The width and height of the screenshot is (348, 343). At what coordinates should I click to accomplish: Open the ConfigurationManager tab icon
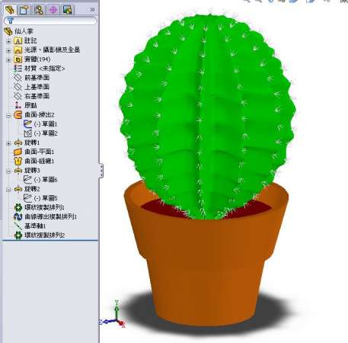39,10
